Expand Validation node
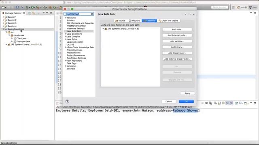This screenshot has width=259, height=145. click(66, 66)
